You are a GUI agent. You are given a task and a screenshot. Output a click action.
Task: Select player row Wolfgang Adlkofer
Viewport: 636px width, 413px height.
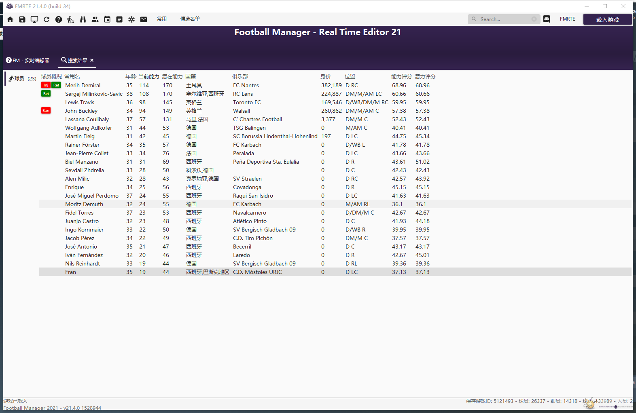[335, 128]
